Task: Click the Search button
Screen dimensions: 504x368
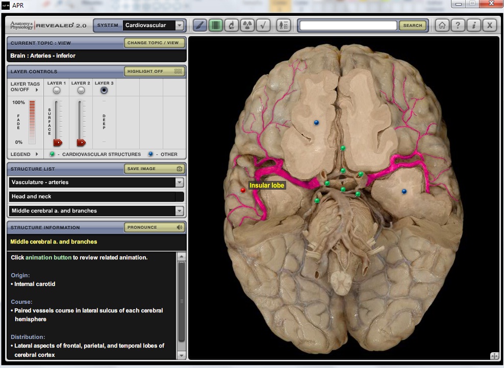Action: click(413, 25)
